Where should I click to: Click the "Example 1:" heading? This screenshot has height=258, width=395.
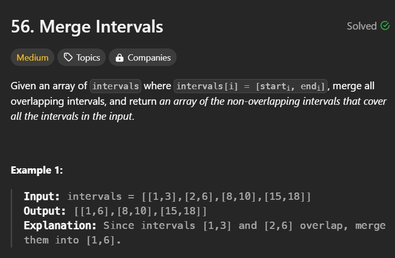(37, 170)
